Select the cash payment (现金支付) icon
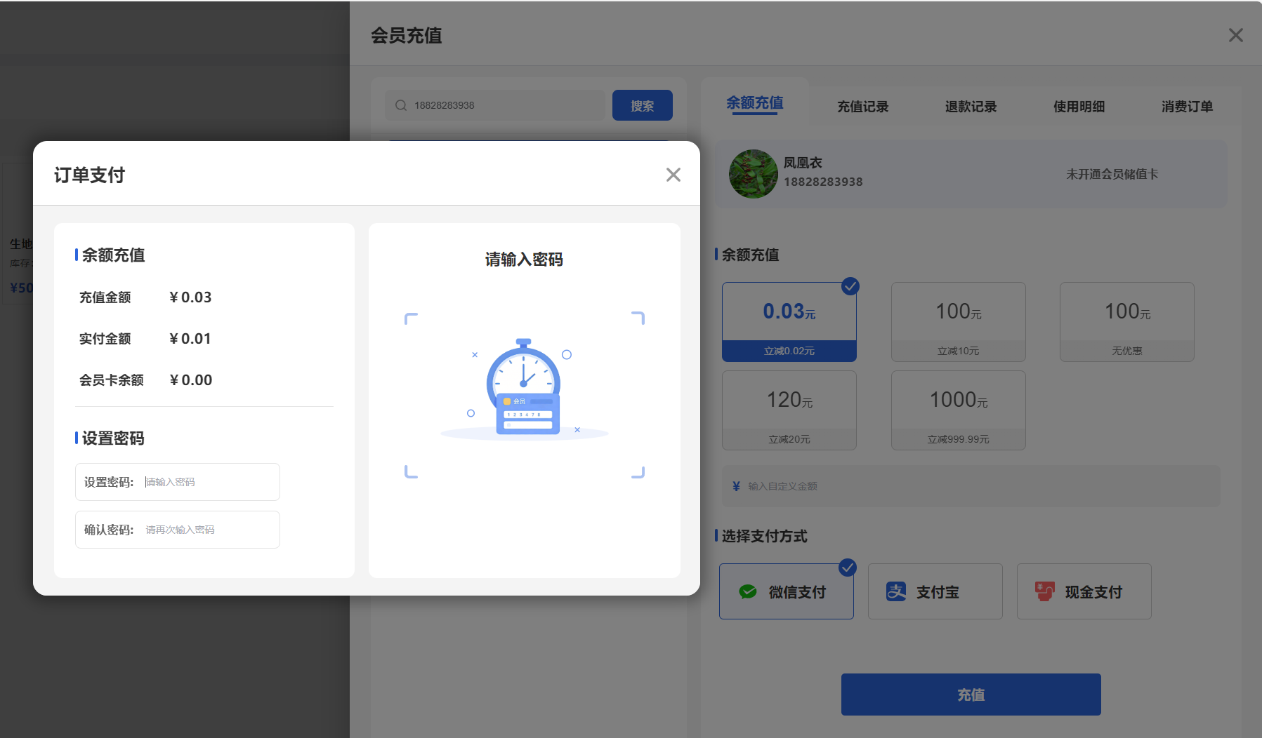The width and height of the screenshot is (1262, 738). click(1044, 591)
